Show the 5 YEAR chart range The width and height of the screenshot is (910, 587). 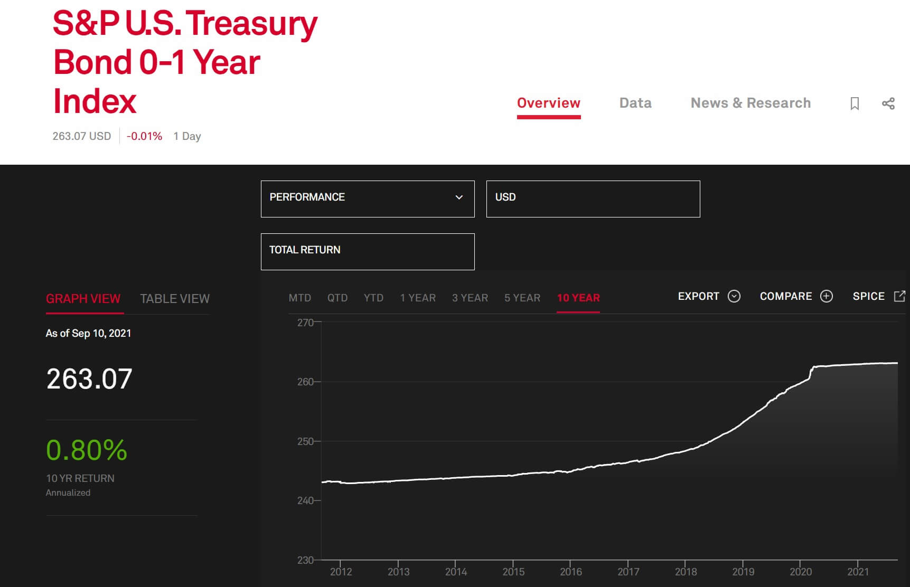tap(522, 298)
